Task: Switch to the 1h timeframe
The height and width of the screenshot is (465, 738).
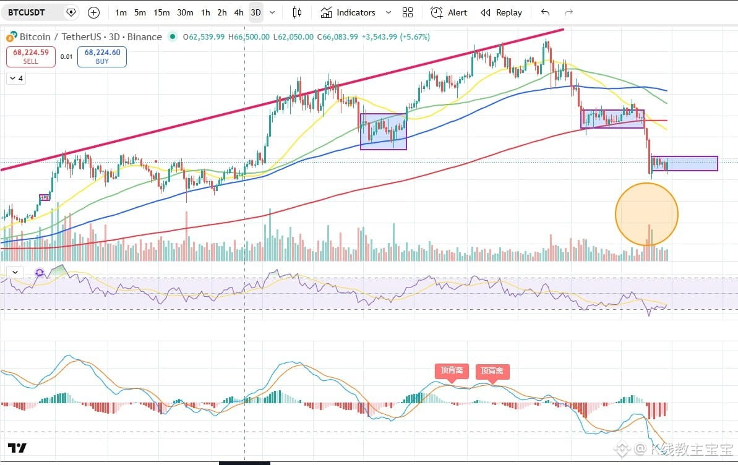Action: pyautogui.click(x=205, y=13)
